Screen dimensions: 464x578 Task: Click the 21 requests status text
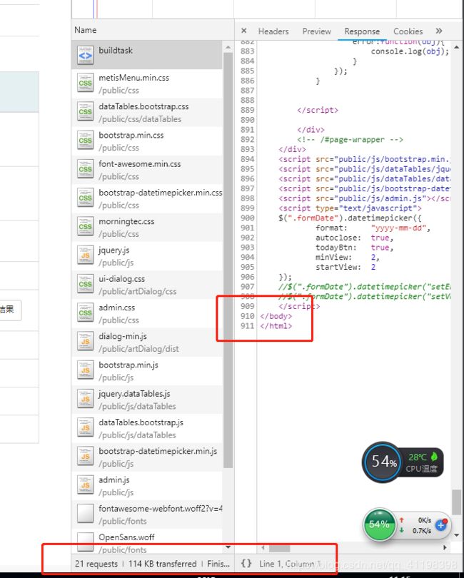(96, 564)
